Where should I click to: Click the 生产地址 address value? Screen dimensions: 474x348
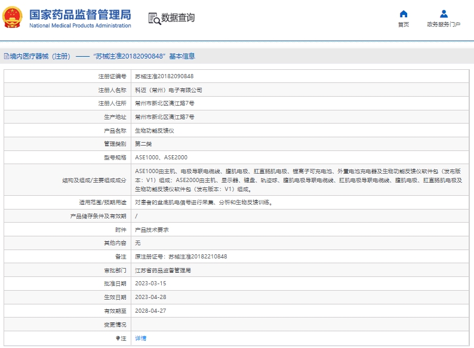[164, 117]
